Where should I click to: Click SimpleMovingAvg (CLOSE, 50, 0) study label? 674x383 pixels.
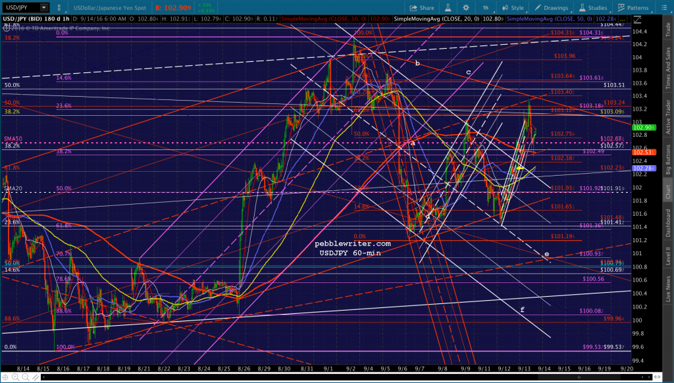[550, 19]
